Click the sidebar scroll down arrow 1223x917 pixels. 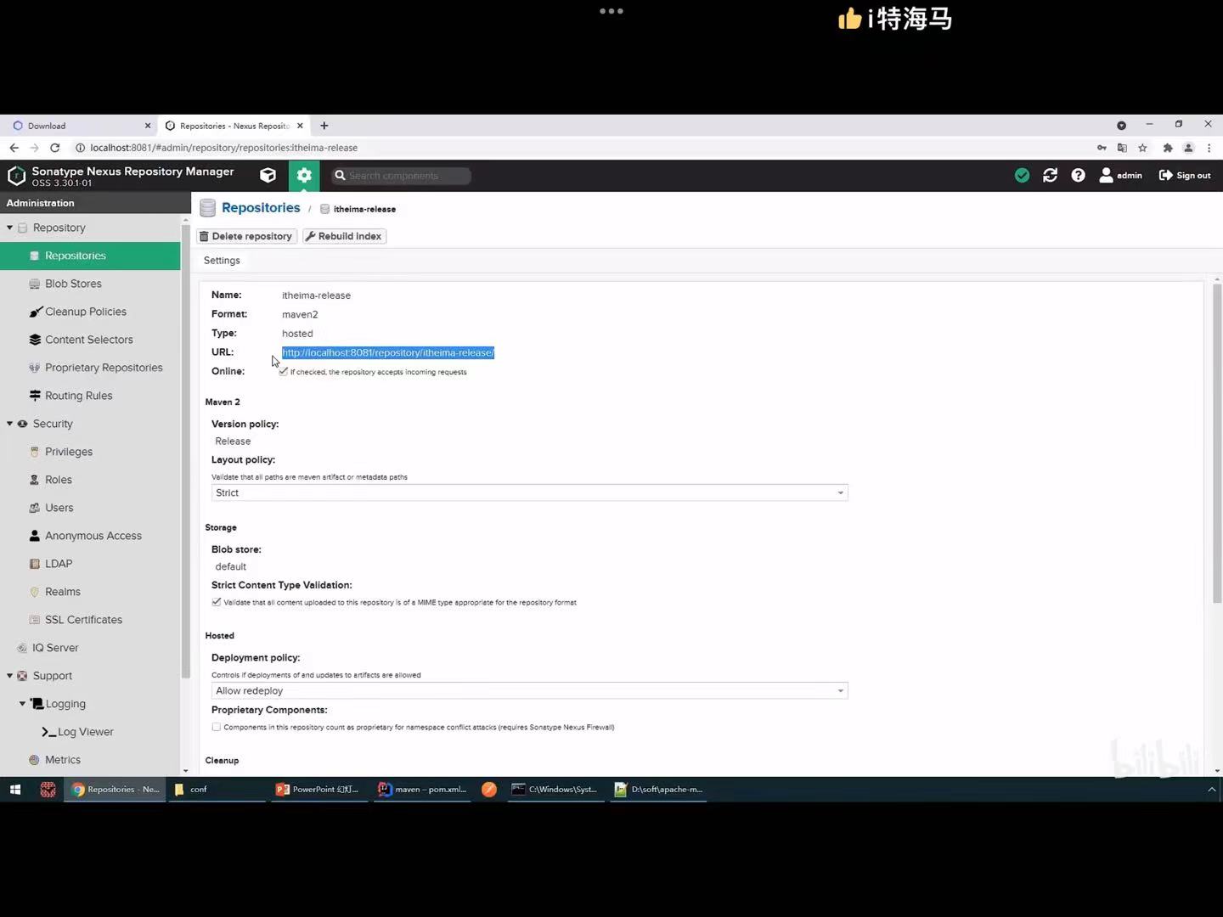pos(185,771)
